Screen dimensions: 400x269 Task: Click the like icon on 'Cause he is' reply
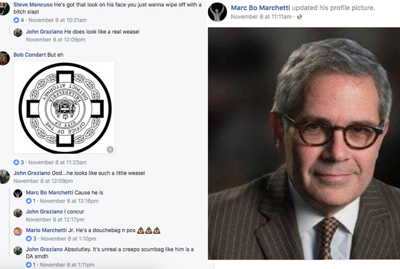(x=29, y=201)
